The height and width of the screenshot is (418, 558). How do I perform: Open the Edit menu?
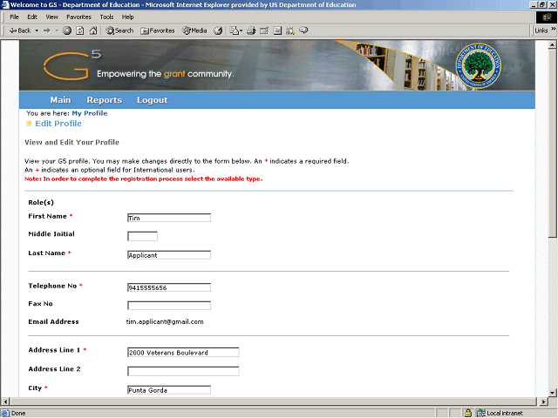(32, 17)
